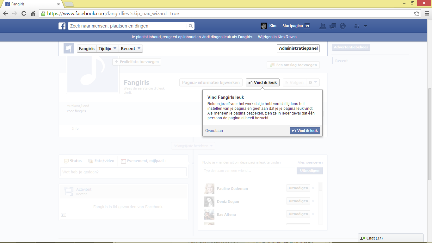
Task: Open the privacy shortcuts lock icon
Action: click(357, 26)
